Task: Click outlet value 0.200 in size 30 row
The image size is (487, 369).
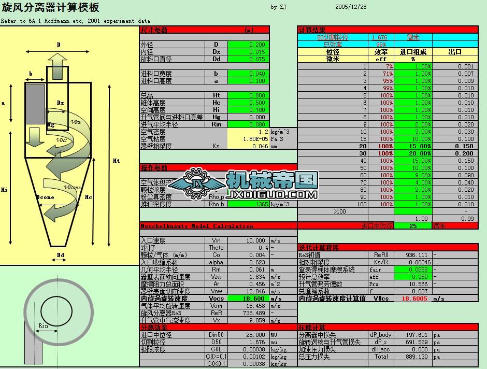Action: pyautogui.click(x=455, y=153)
